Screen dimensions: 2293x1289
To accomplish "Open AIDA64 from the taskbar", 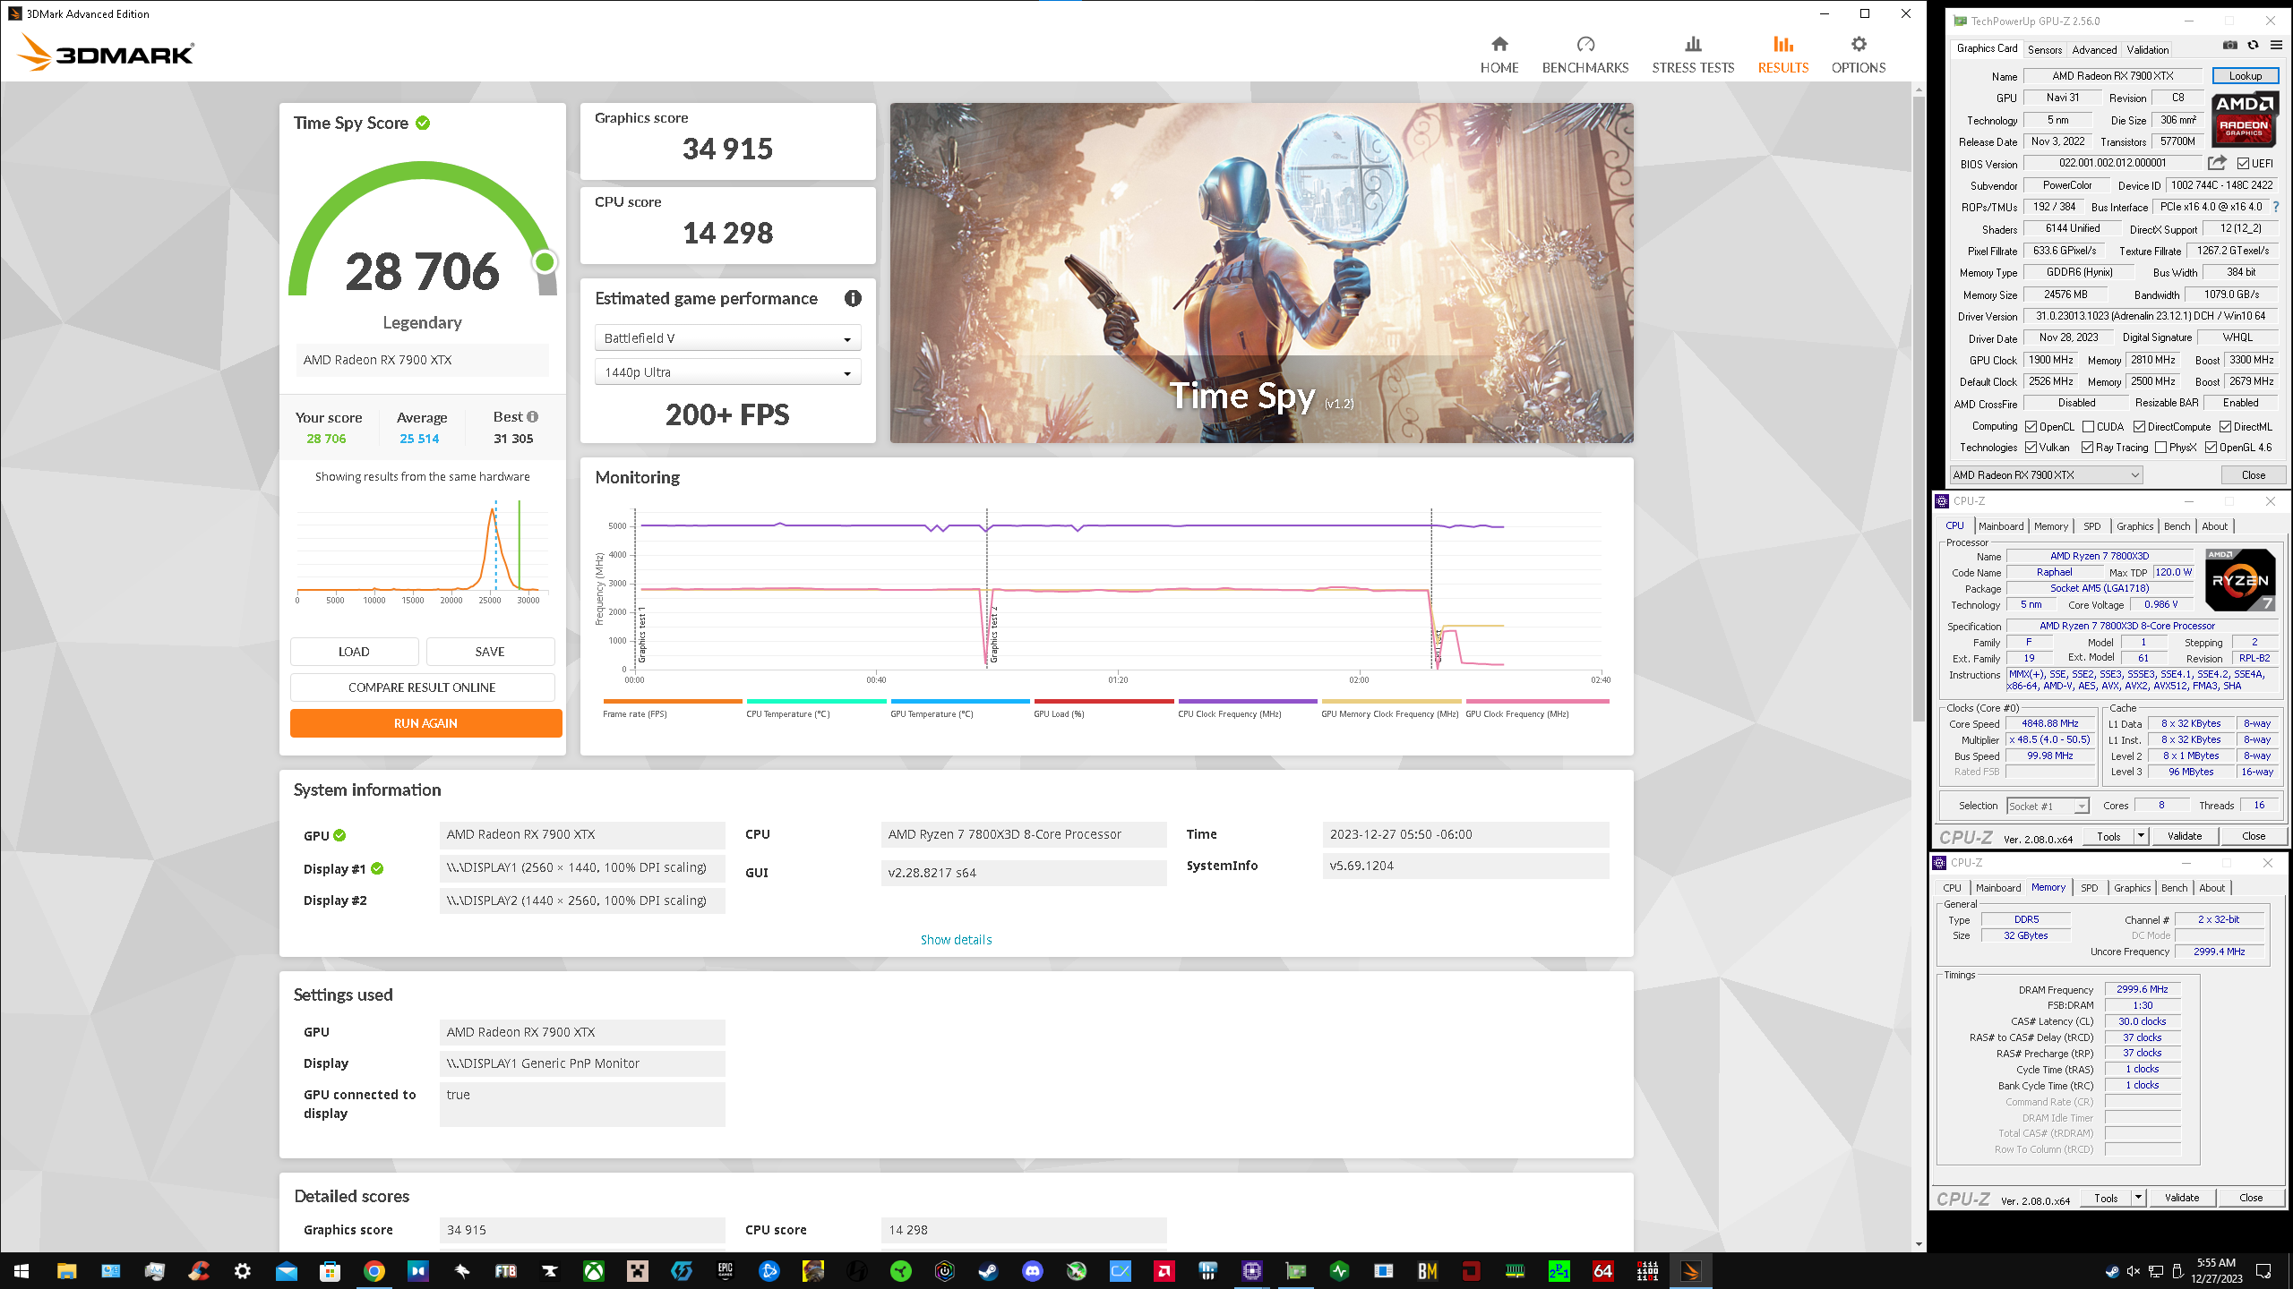I will tap(1603, 1270).
